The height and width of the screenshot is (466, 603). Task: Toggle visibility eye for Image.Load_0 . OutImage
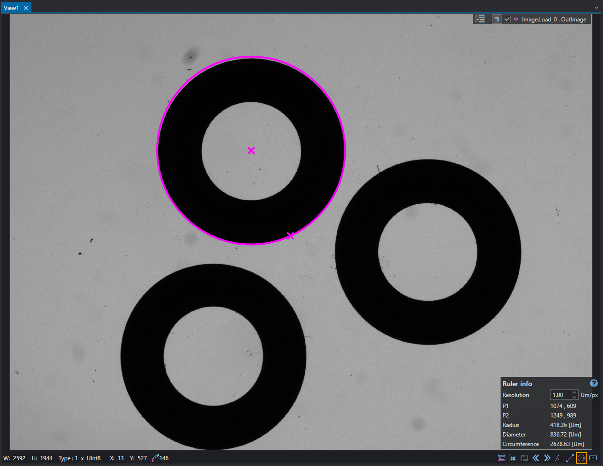(516, 20)
